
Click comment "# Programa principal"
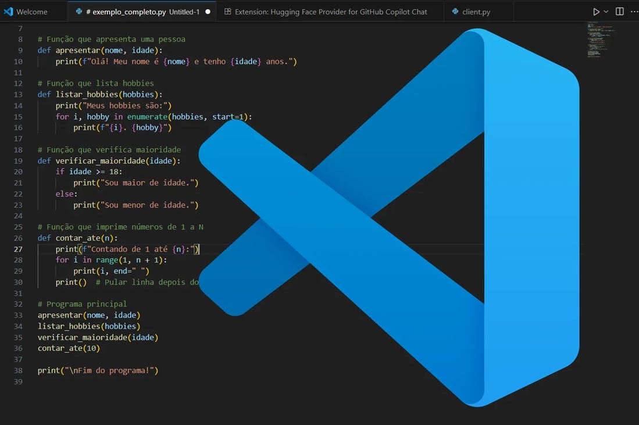[82, 304]
